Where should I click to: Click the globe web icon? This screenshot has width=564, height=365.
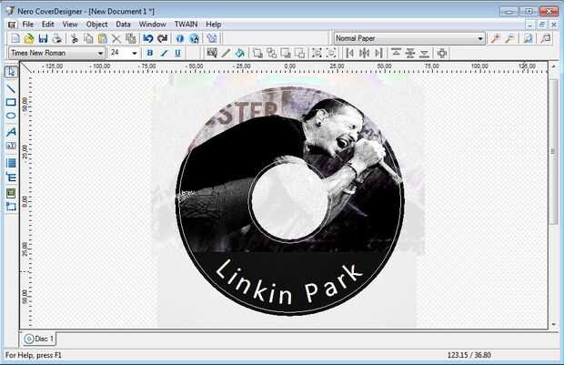pyautogui.click(x=194, y=38)
